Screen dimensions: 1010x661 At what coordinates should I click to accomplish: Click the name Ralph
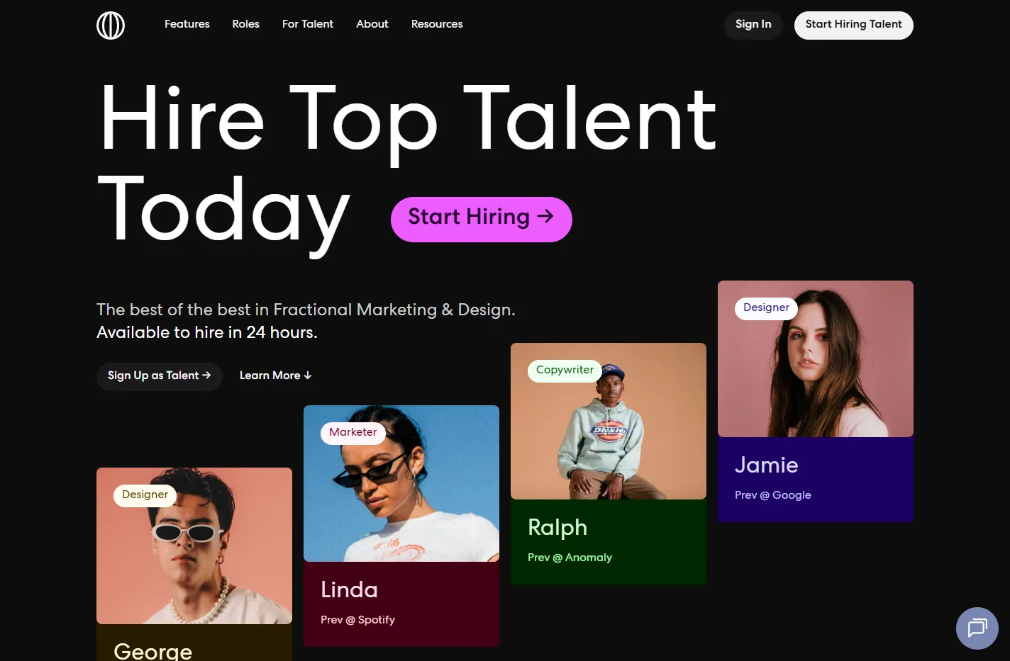click(557, 528)
